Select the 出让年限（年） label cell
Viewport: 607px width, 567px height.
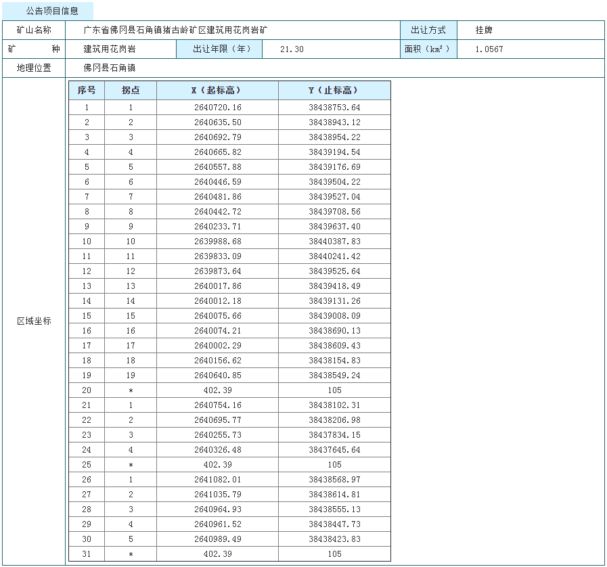tap(222, 49)
